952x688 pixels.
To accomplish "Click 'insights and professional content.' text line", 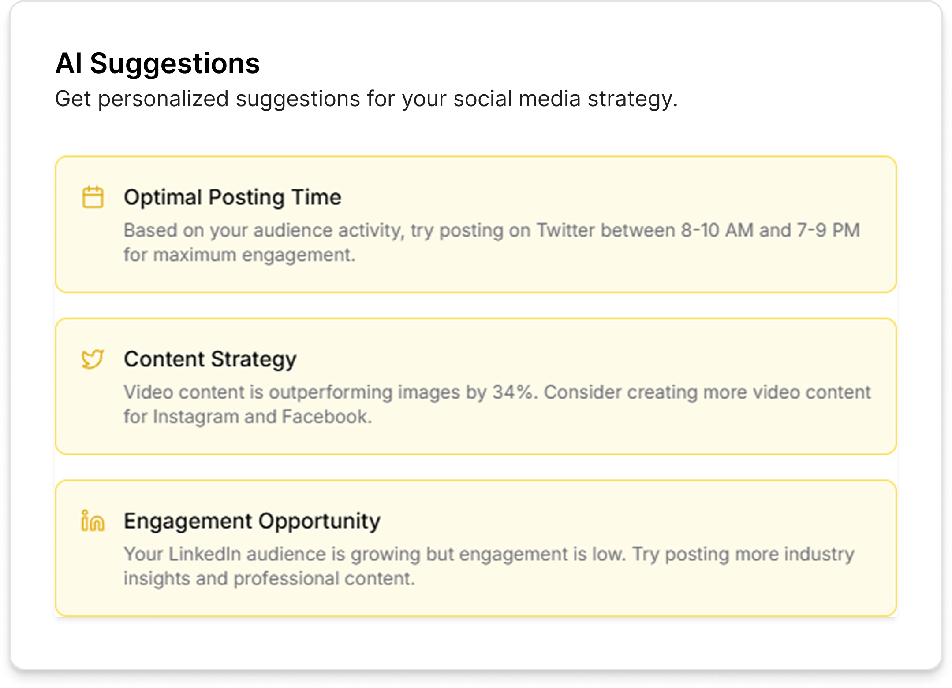I will click(269, 579).
